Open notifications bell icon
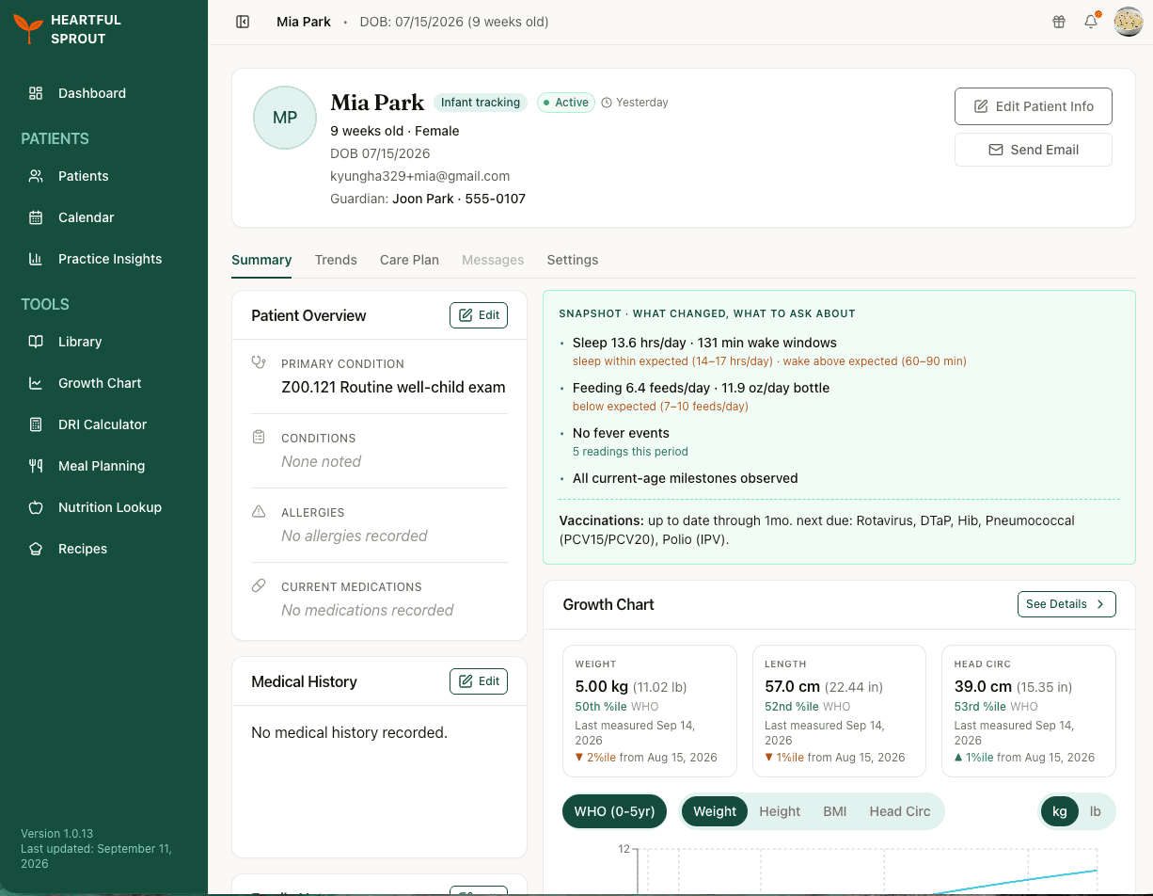This screenshot has height=896, width=1153. click(1091, 22)
